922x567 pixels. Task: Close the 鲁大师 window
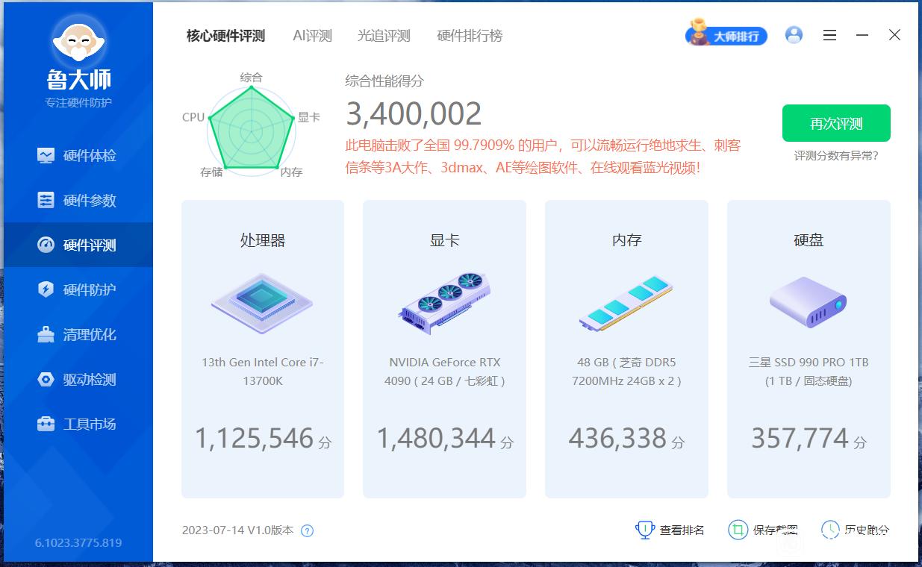[x=894, y=35]
